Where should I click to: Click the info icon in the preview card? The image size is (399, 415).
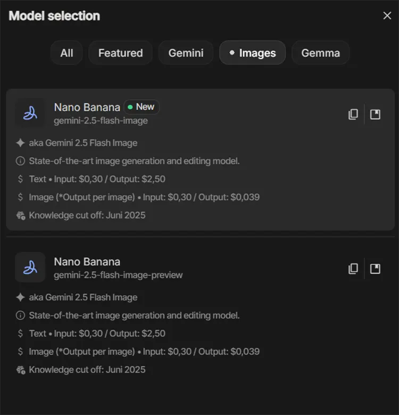point(20,315)
